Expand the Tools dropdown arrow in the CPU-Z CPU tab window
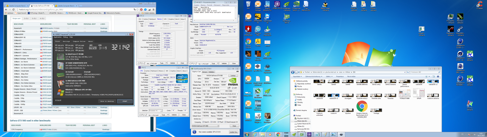The width and height of the screenshot is (487, 137). click(x=168, y=115)
